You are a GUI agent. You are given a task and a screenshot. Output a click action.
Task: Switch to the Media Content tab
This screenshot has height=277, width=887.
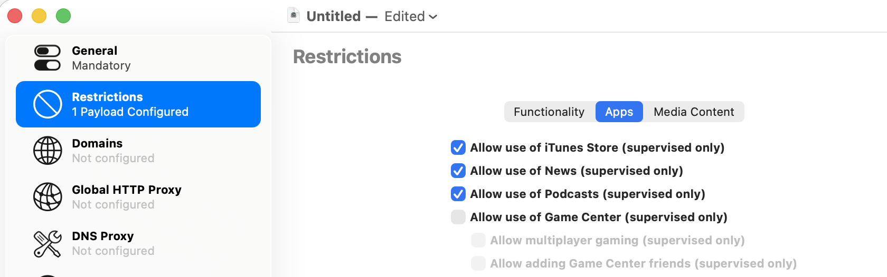point(693,112)
